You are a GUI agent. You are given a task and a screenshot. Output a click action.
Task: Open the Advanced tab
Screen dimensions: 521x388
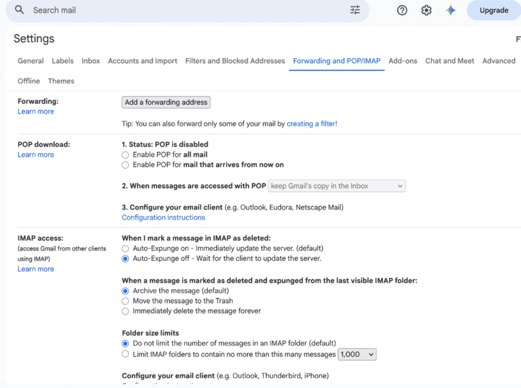499,61
